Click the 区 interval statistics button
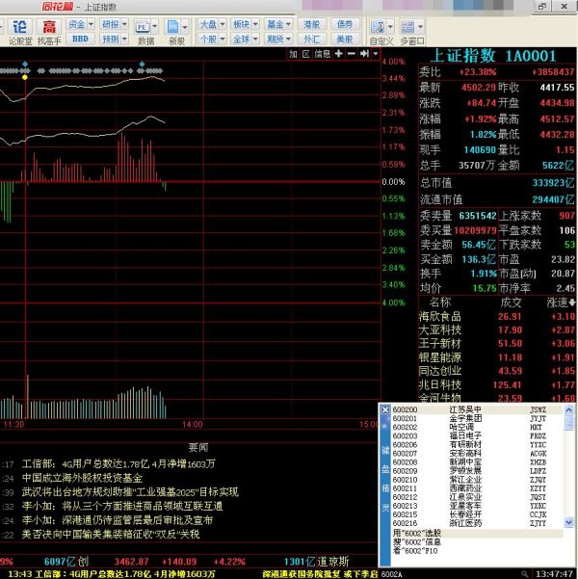Screen dimensions: 578x579 click(x=305, y=54)
